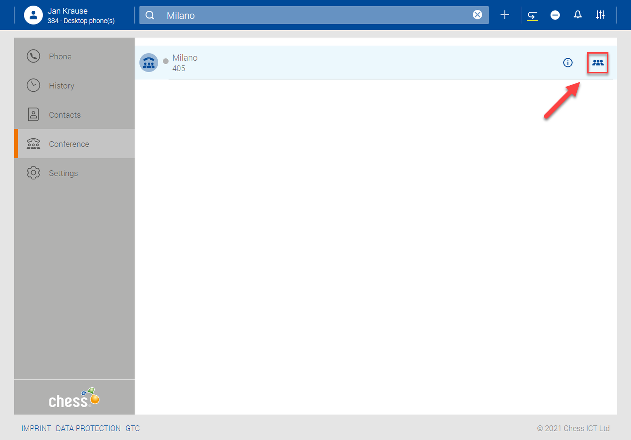
Task: Clear the Milano search text
Action: point(477,15)
